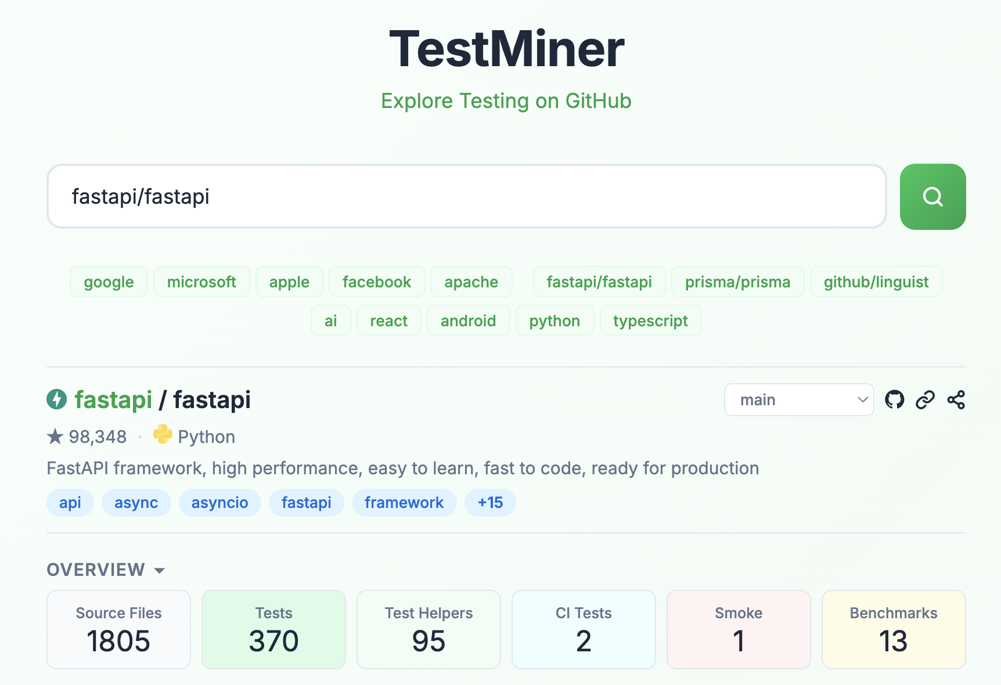
Task: Click the Explore Testing on GitHub tagline
Action: [x=506, y=101]
